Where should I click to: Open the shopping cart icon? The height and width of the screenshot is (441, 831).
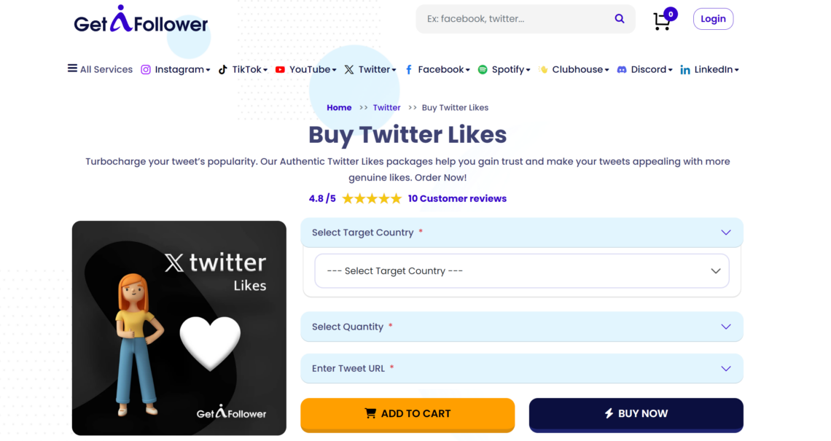661,21
